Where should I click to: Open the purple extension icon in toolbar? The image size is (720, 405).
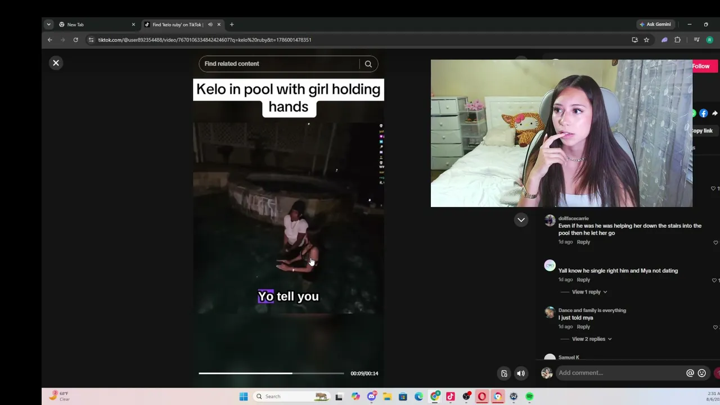(x=664, y=40)
